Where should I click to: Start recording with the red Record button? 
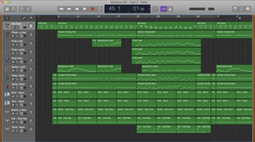click(93, 9)
